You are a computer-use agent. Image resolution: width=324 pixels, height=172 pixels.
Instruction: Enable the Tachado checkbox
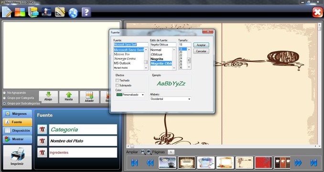117,80
